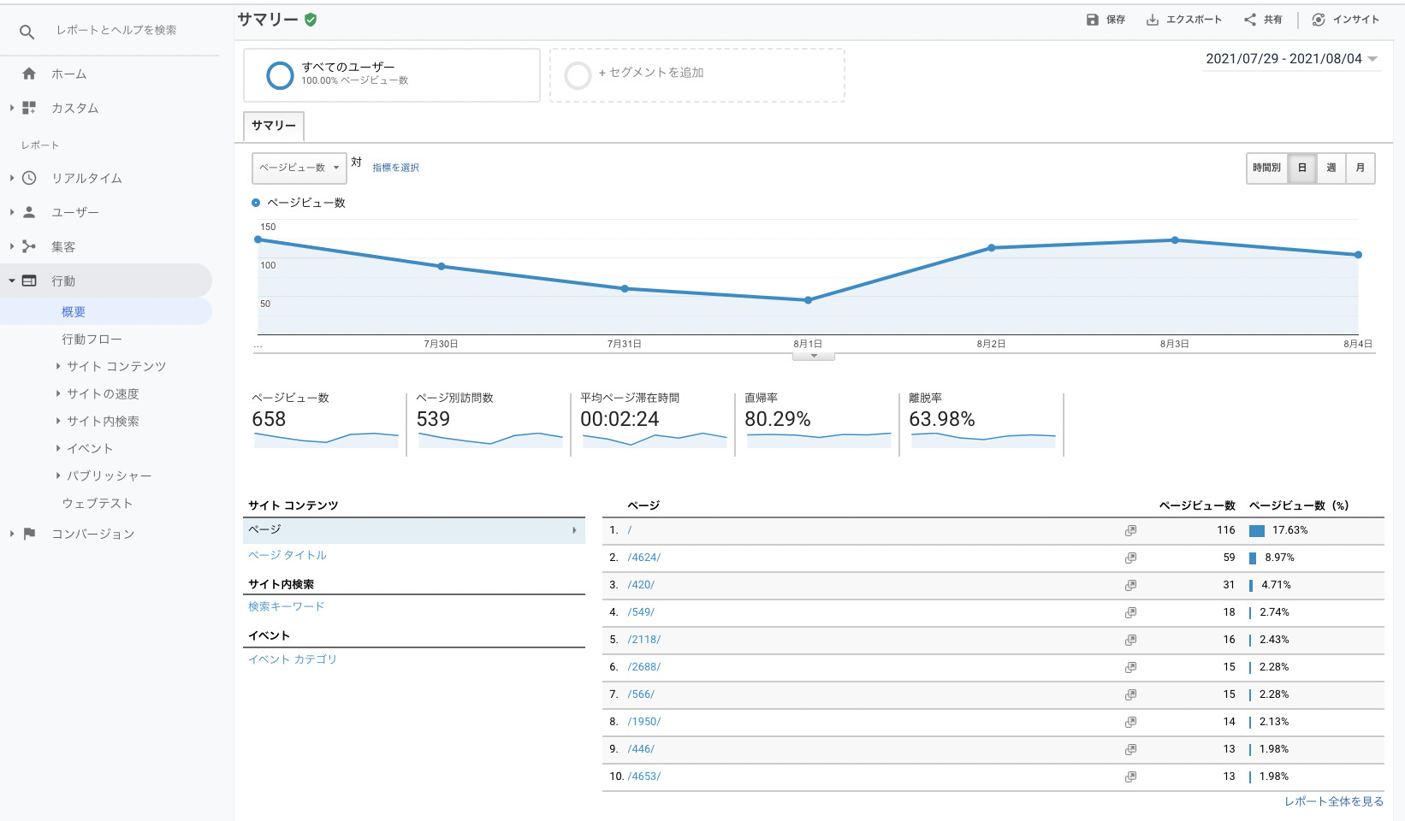Select the サマリー tab
Viewport: 1405px width, 821px height.
[274, 126]
